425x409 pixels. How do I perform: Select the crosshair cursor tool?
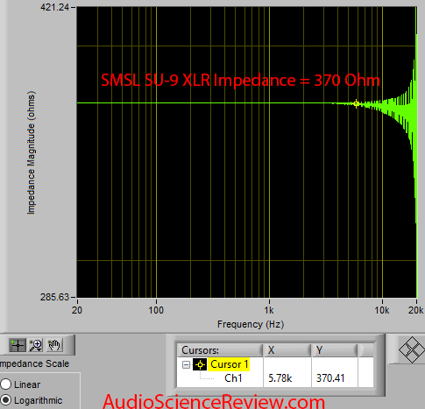[18, 345]
